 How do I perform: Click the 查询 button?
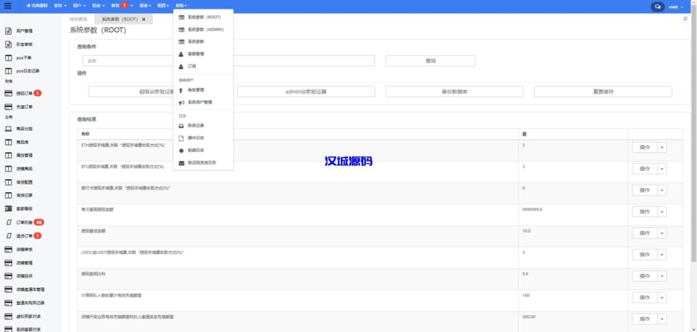pos(430,61)
